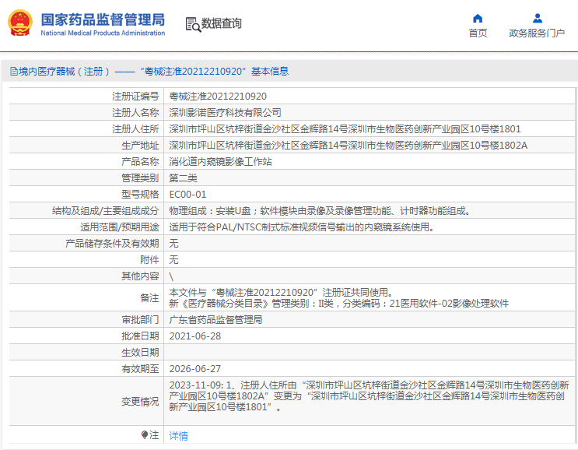Click the 管理类别 label
The height and width of the screenshot is (450, 578).
tap(140, 178)
